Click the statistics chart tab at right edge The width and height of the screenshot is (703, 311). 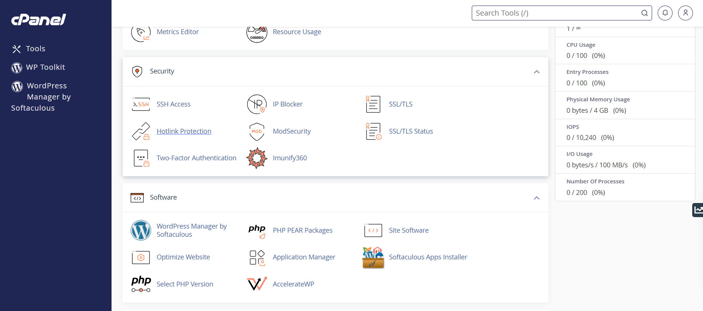point(698,210)
